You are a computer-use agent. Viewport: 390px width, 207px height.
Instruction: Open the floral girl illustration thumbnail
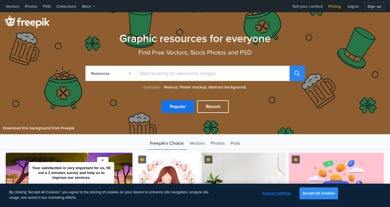coord(167,168)
